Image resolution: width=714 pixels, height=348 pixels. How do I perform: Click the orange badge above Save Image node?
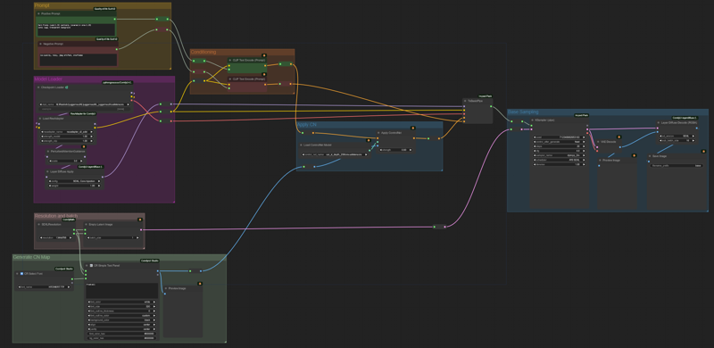703,151
